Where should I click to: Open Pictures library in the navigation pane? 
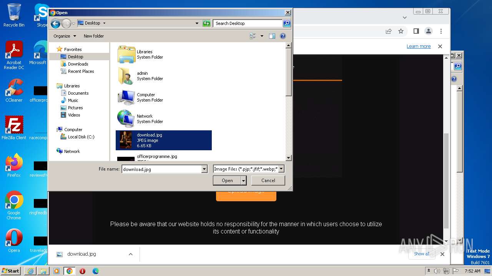point(75,108)
